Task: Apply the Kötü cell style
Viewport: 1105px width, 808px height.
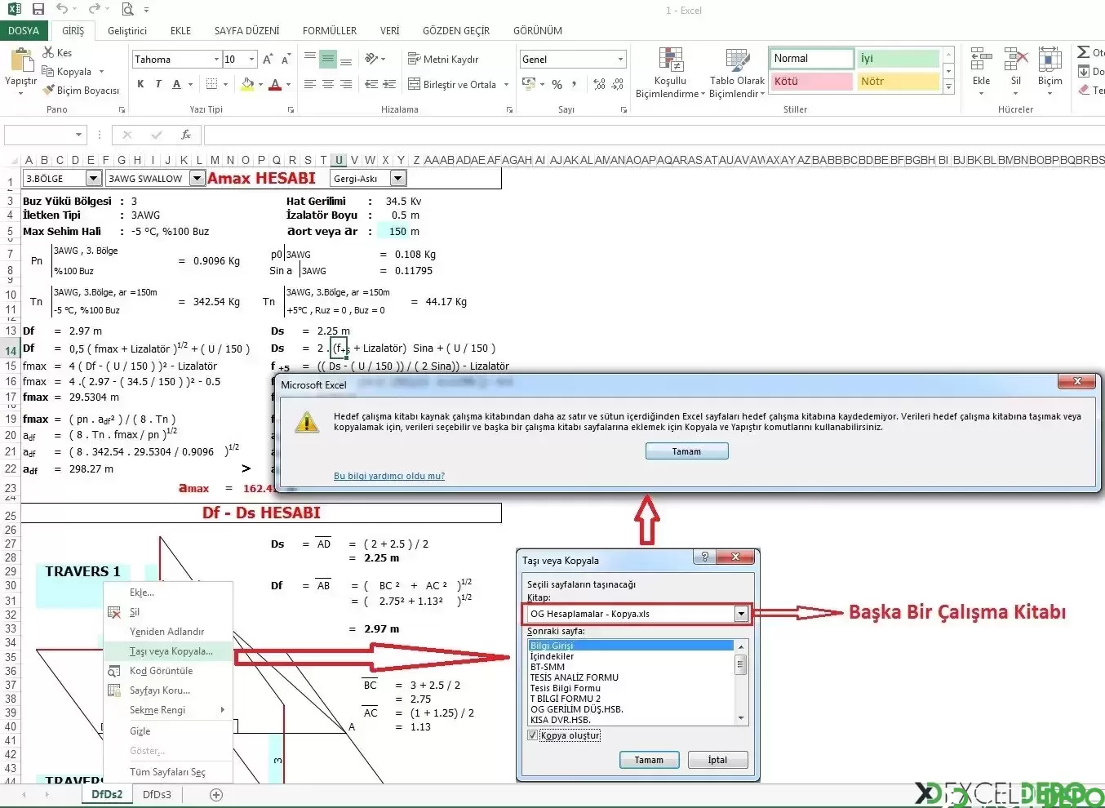Action: [x=810, y=81]
